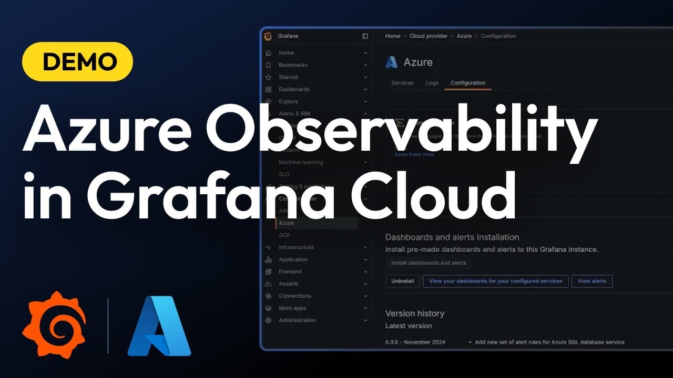View your dashboards for your configured services
Viewport: 673px width, 378px height.
496,281
